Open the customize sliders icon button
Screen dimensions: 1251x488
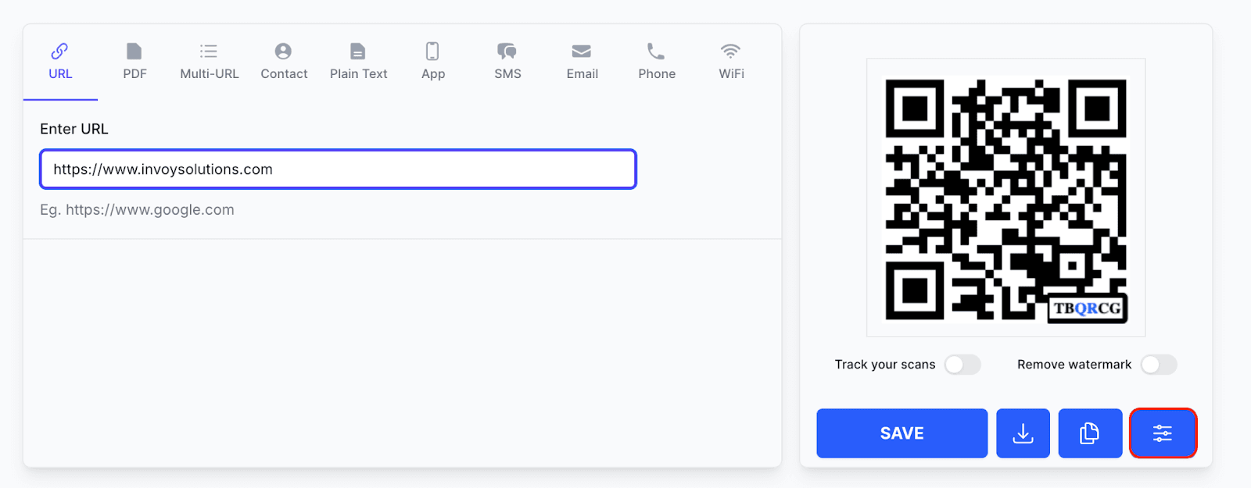point(1163,433)
